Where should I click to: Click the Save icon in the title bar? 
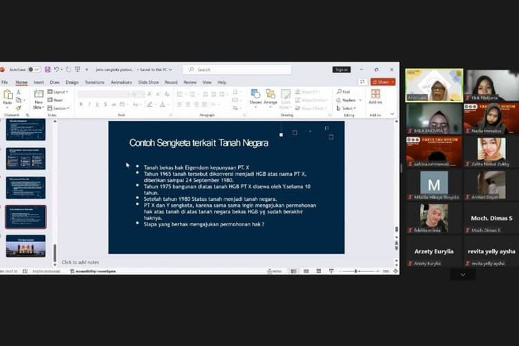pyautogui.click(x=48, y=69)
